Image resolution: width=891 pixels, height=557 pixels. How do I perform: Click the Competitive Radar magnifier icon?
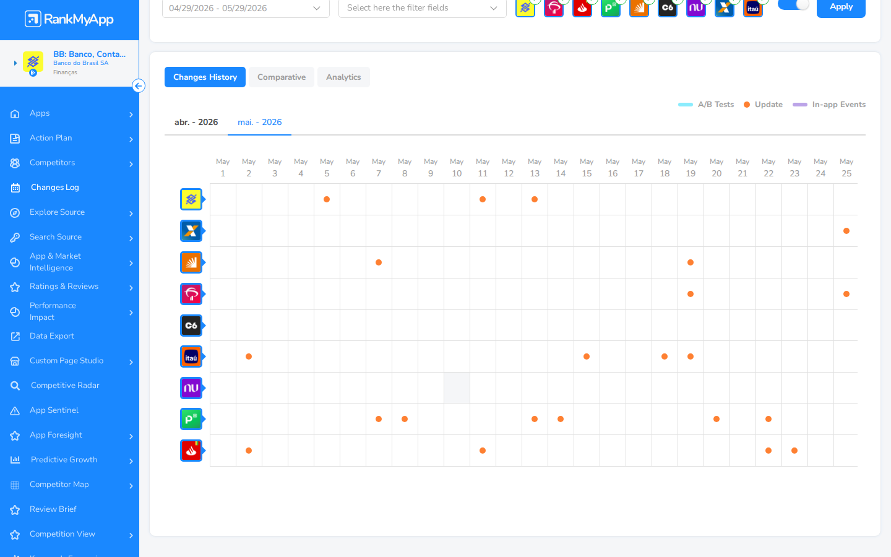click(15, 386)
